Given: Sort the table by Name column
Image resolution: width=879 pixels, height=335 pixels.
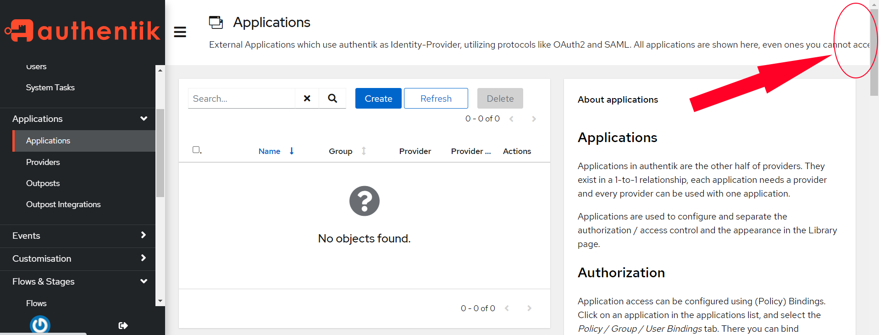Looking at the screenshot, I should [x=276, y=151].
